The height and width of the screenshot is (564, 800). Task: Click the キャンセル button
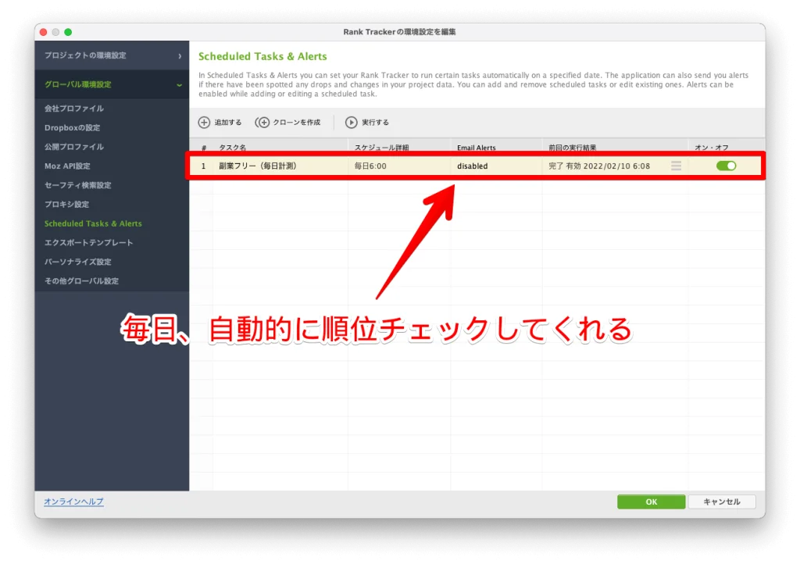pyautogui.click(x=721, y=502)
